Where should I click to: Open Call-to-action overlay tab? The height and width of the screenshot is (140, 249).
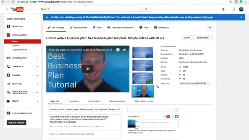144,101
